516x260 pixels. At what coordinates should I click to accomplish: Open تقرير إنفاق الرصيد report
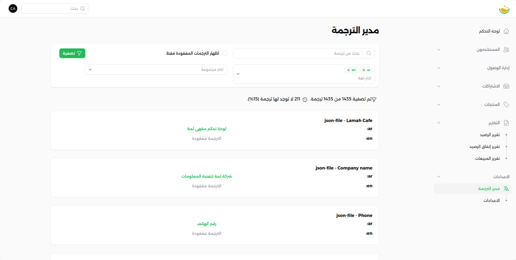point(485,146)
